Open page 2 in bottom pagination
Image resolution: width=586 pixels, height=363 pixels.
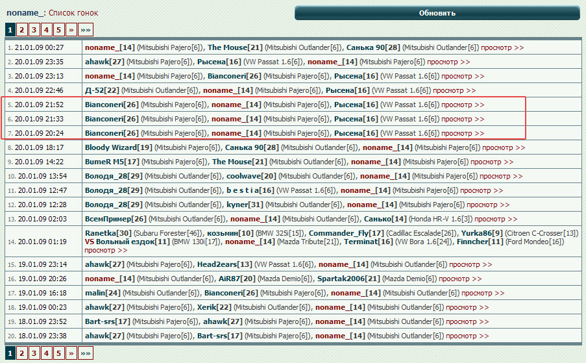21,353
